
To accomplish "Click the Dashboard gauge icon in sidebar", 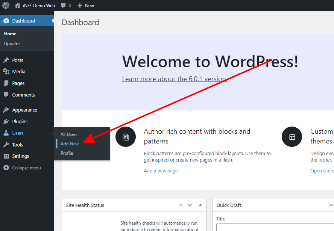I will click(6, 21).
